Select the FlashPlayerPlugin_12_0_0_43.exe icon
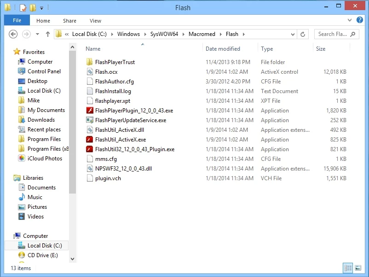Image resolution: width=369 pixels, height=277 pixels. pyautogui.click(x=90, y=110)
